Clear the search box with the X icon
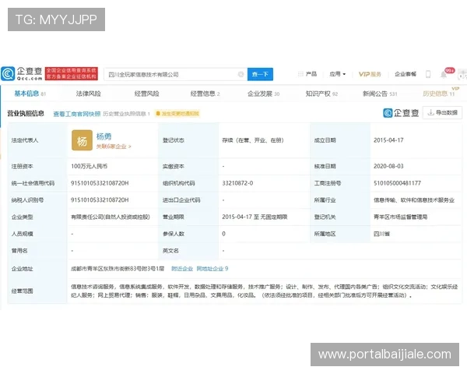Viewport: 467px width, 374px height. pyautogui.click(x=241, y=74)
